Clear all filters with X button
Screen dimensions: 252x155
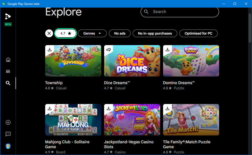[x=49, y=33]
